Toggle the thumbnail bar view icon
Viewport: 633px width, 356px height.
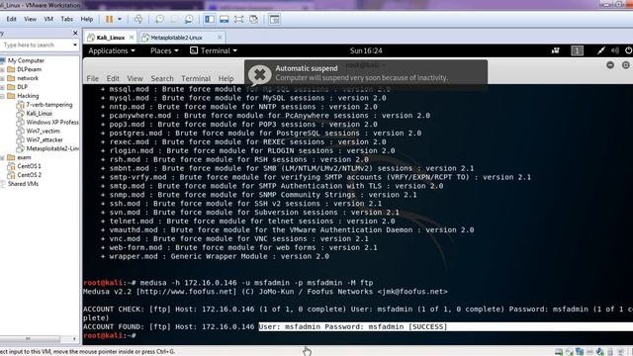click(225, 19)
